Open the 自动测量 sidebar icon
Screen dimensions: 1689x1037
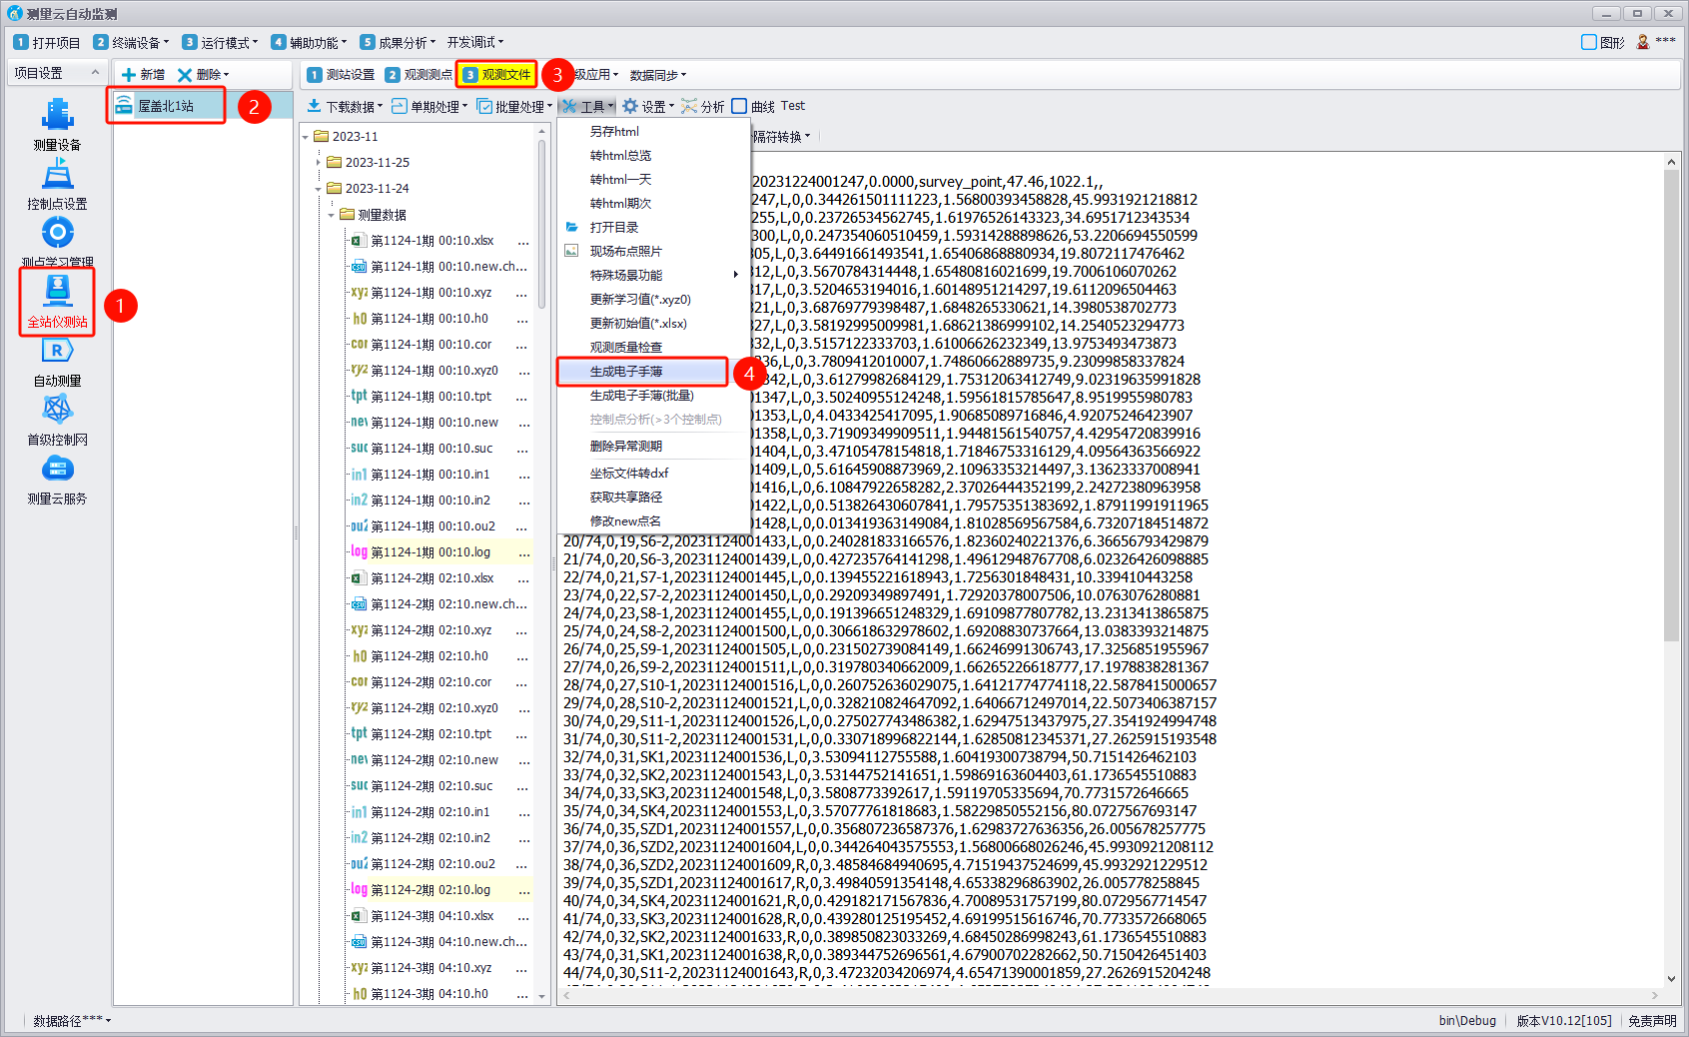click(57, 352)
